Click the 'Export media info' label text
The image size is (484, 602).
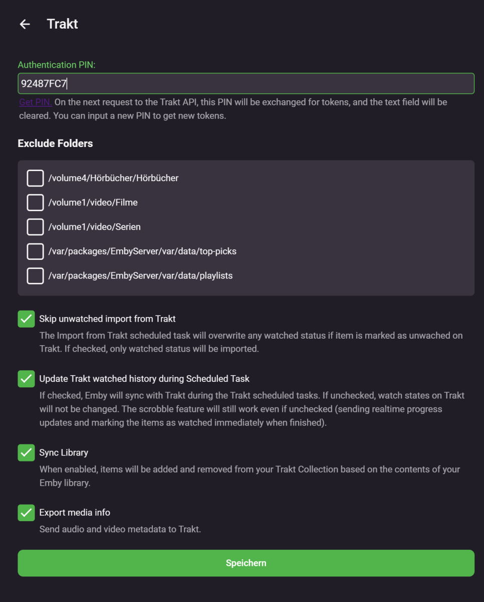pos(75,513)
